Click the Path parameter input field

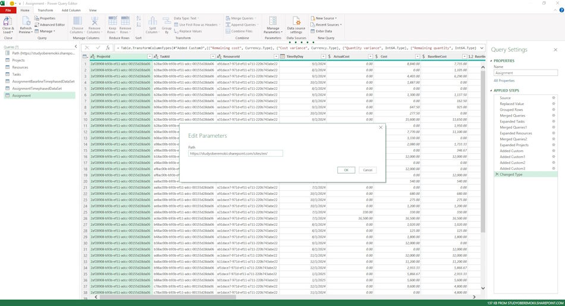tap(236, 153)
